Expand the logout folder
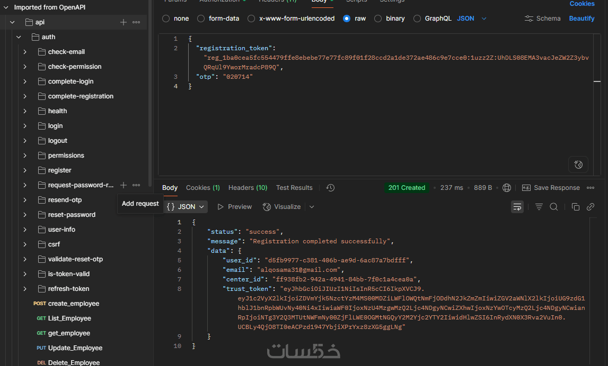The image size is (608, 366). [25, 141]
